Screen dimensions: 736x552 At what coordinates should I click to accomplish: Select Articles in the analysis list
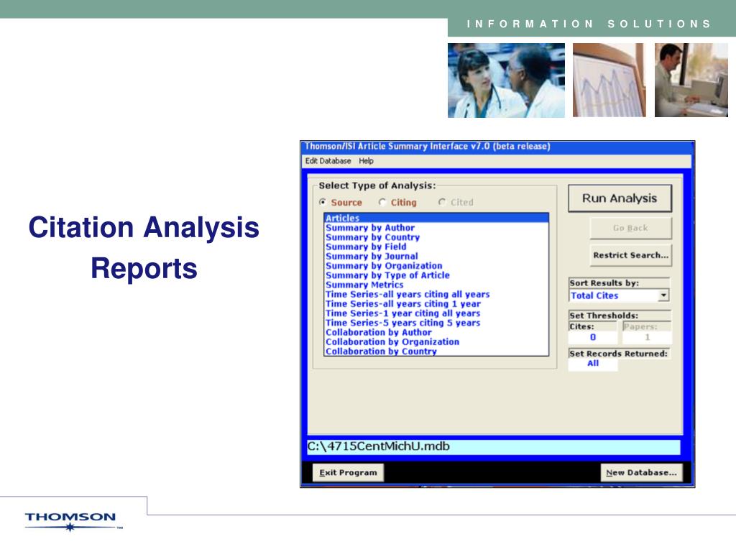(x=436, y=218)
